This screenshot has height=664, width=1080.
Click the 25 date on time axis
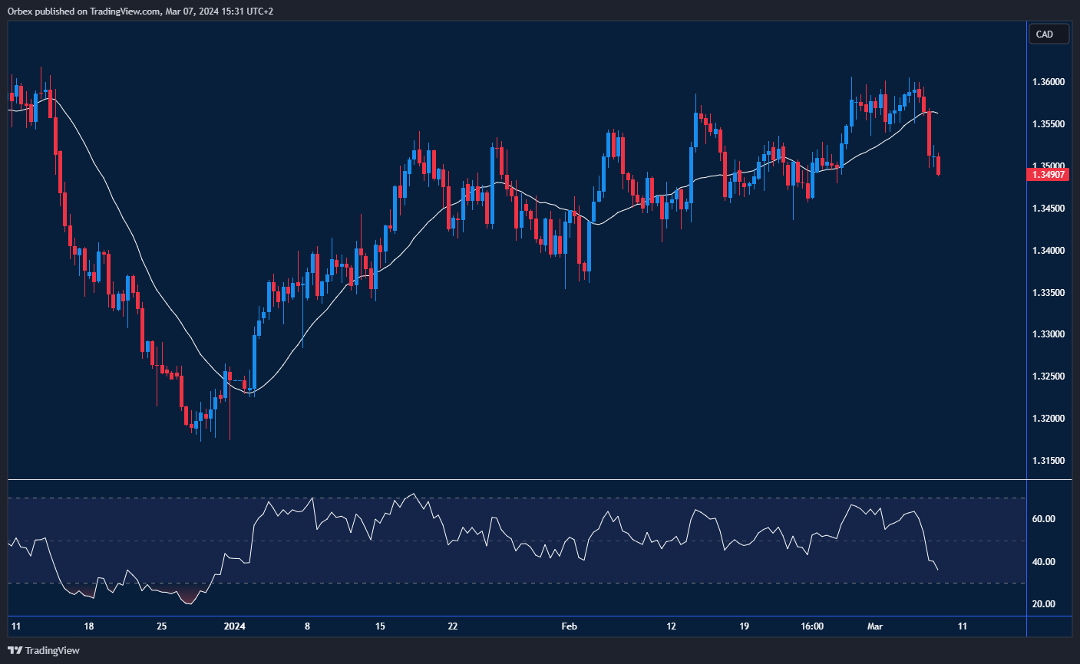tap(162, 626)
